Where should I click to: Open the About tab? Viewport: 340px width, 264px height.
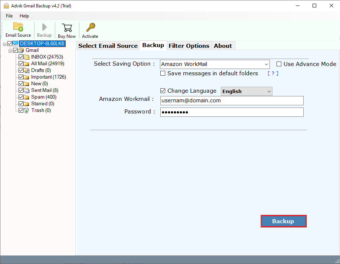pyautogui.click(x=223, y=46)
